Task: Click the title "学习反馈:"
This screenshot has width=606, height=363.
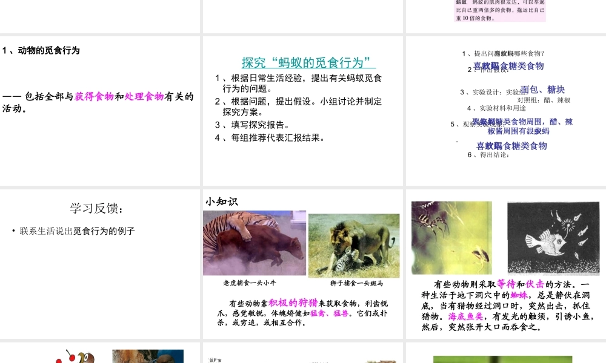Action: pyautogui.click(x=96, y=208)
